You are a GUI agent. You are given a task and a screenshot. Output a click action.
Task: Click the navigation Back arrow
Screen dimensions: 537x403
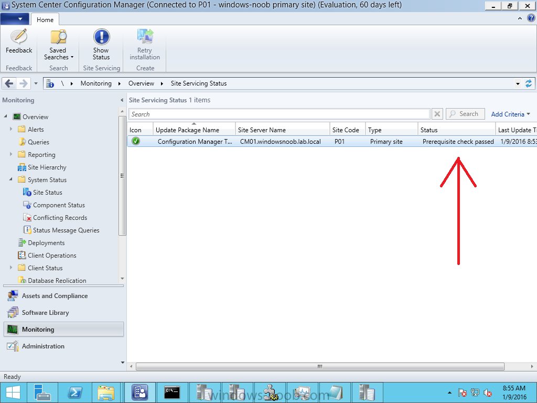point(9,83)
